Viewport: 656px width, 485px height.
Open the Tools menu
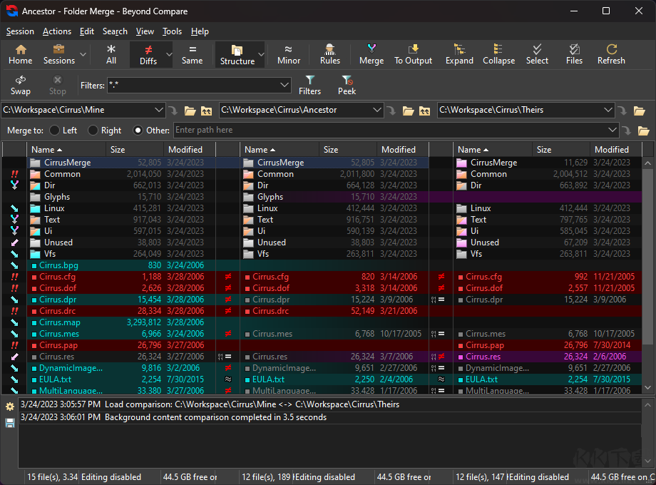tap(172, 31)
